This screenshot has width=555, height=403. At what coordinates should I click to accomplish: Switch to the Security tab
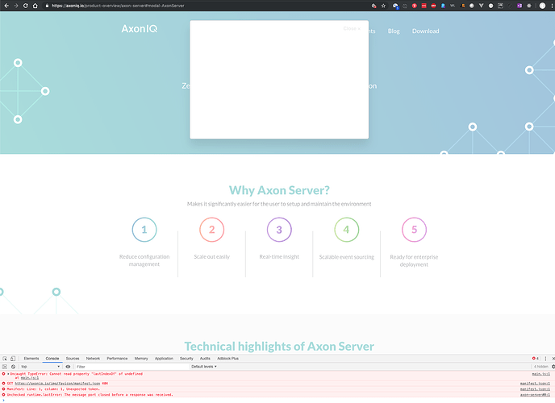click(186, 359)
